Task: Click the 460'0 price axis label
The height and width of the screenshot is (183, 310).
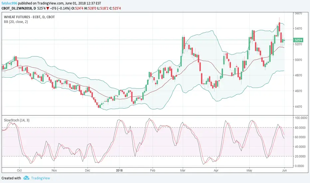Action: 298,91
